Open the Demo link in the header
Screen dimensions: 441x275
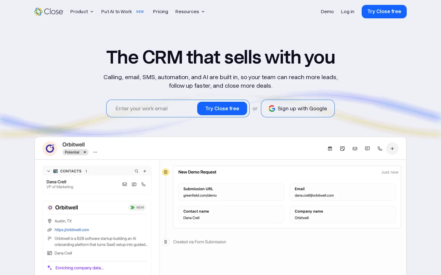point(327,12)
